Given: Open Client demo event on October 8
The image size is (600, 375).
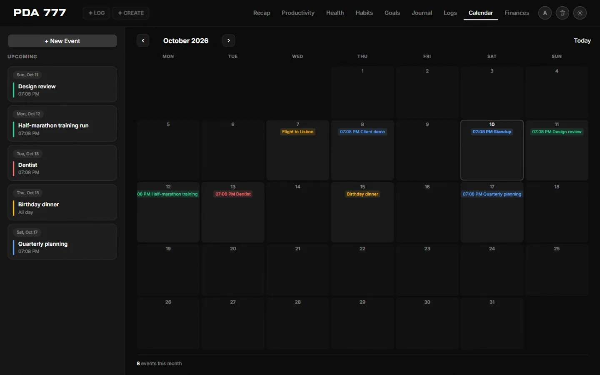Looking at the screenshot, I should (362, 132).
